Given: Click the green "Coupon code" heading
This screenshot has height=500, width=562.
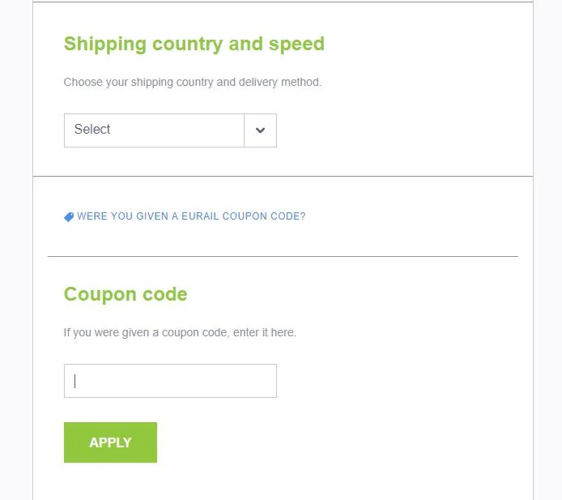Looking at the screenshot, I should tap(126, 294).
